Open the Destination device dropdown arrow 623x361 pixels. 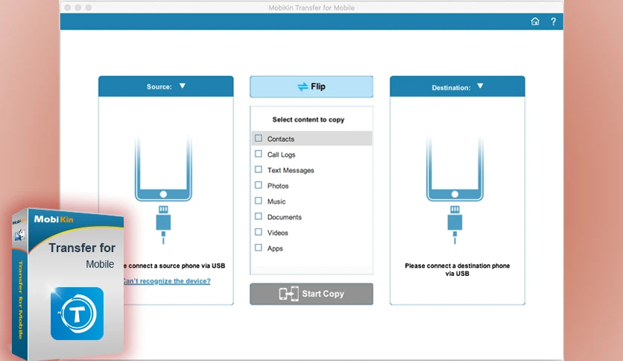point(480,86)
